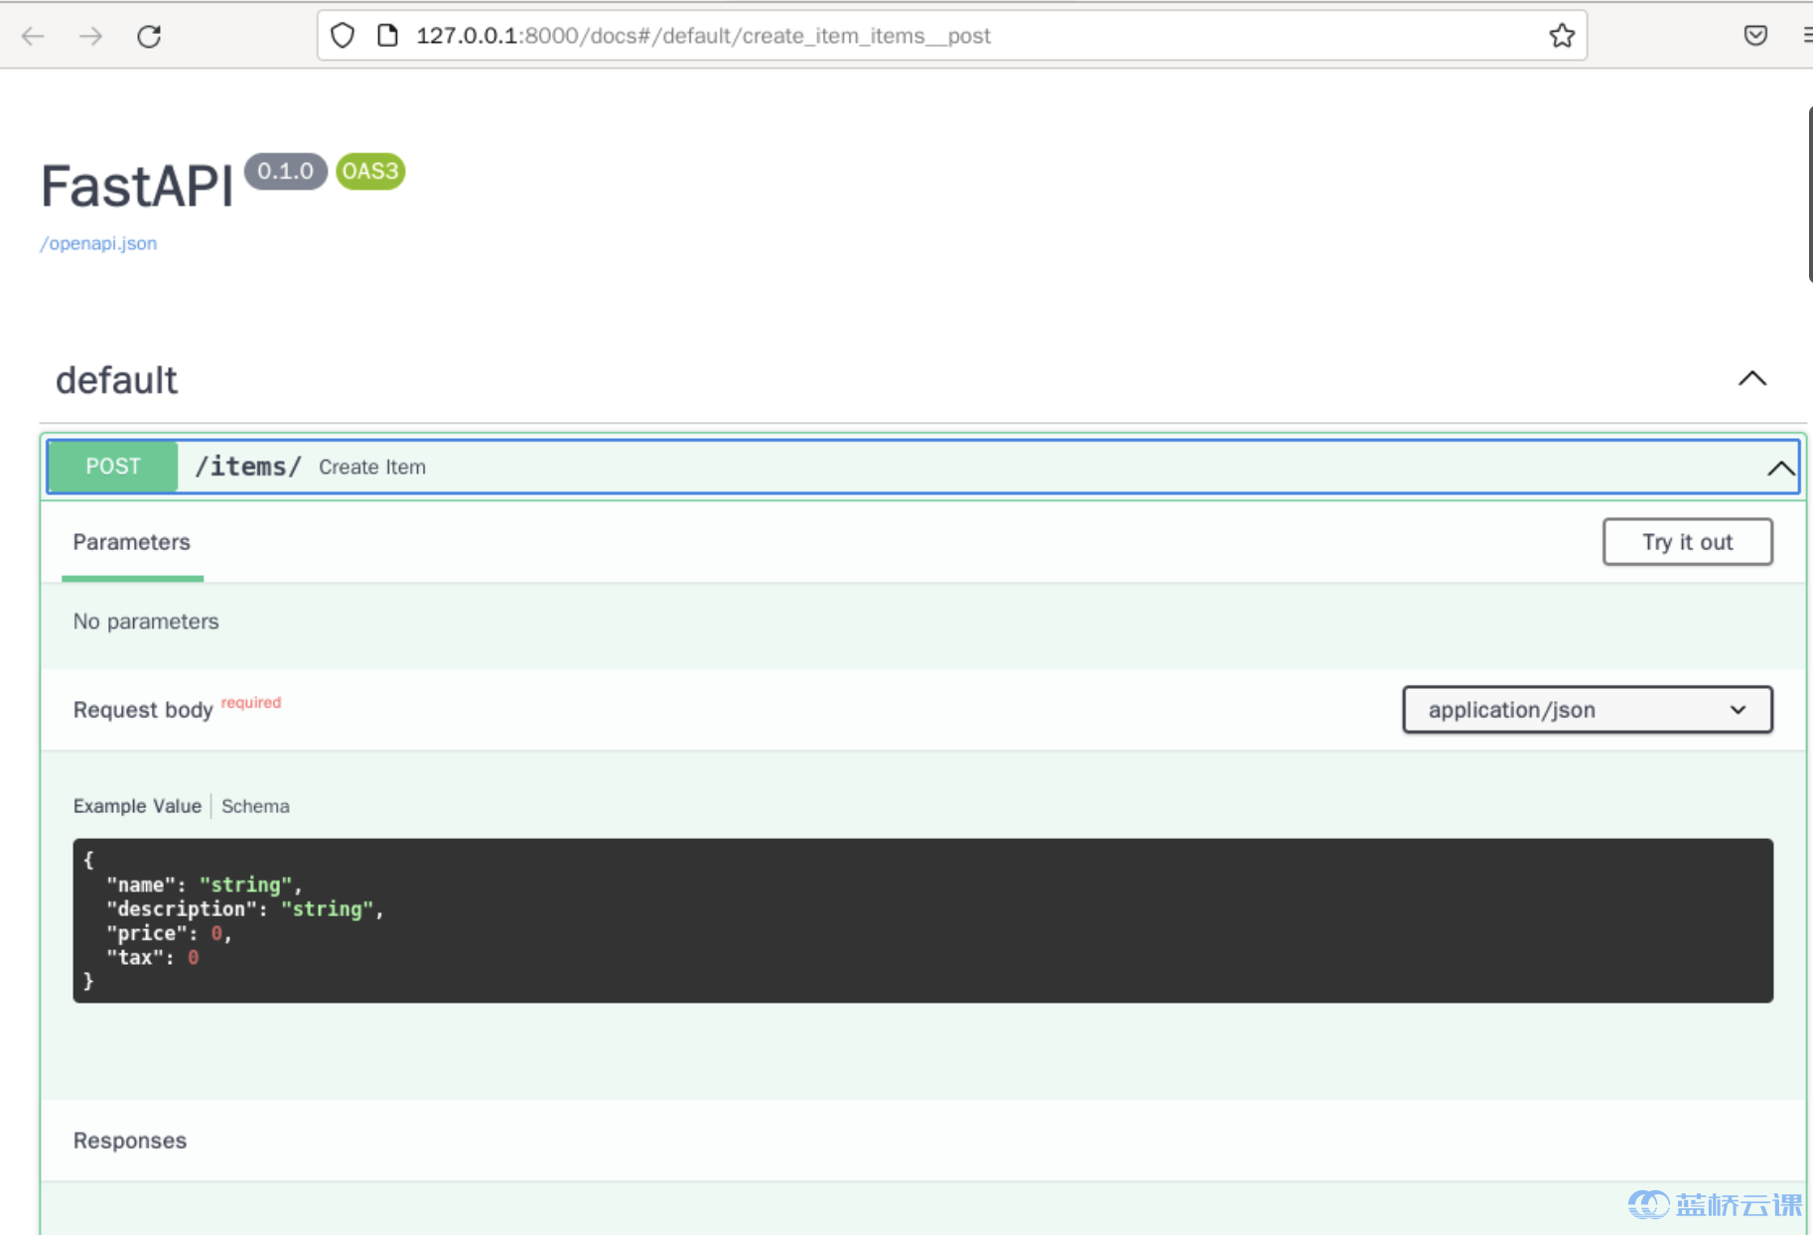Click the browser back arrow

[x=33, y=37]
